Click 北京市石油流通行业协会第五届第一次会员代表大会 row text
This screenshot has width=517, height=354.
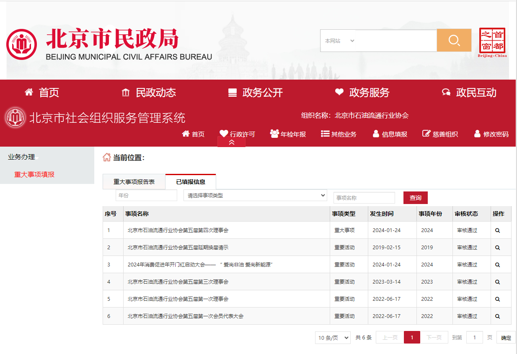186,316
